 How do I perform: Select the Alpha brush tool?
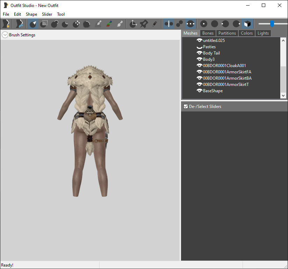(120, 24)
